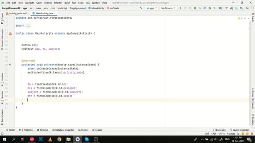
Task: Toggle tool window bars at bottom-left corner
Action: [x=2, y=133]
